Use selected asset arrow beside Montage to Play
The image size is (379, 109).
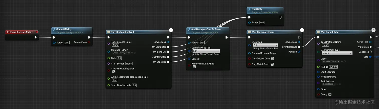click(132, 53)
